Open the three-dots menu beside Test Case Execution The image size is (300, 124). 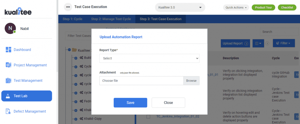click(x=68, y=7)
